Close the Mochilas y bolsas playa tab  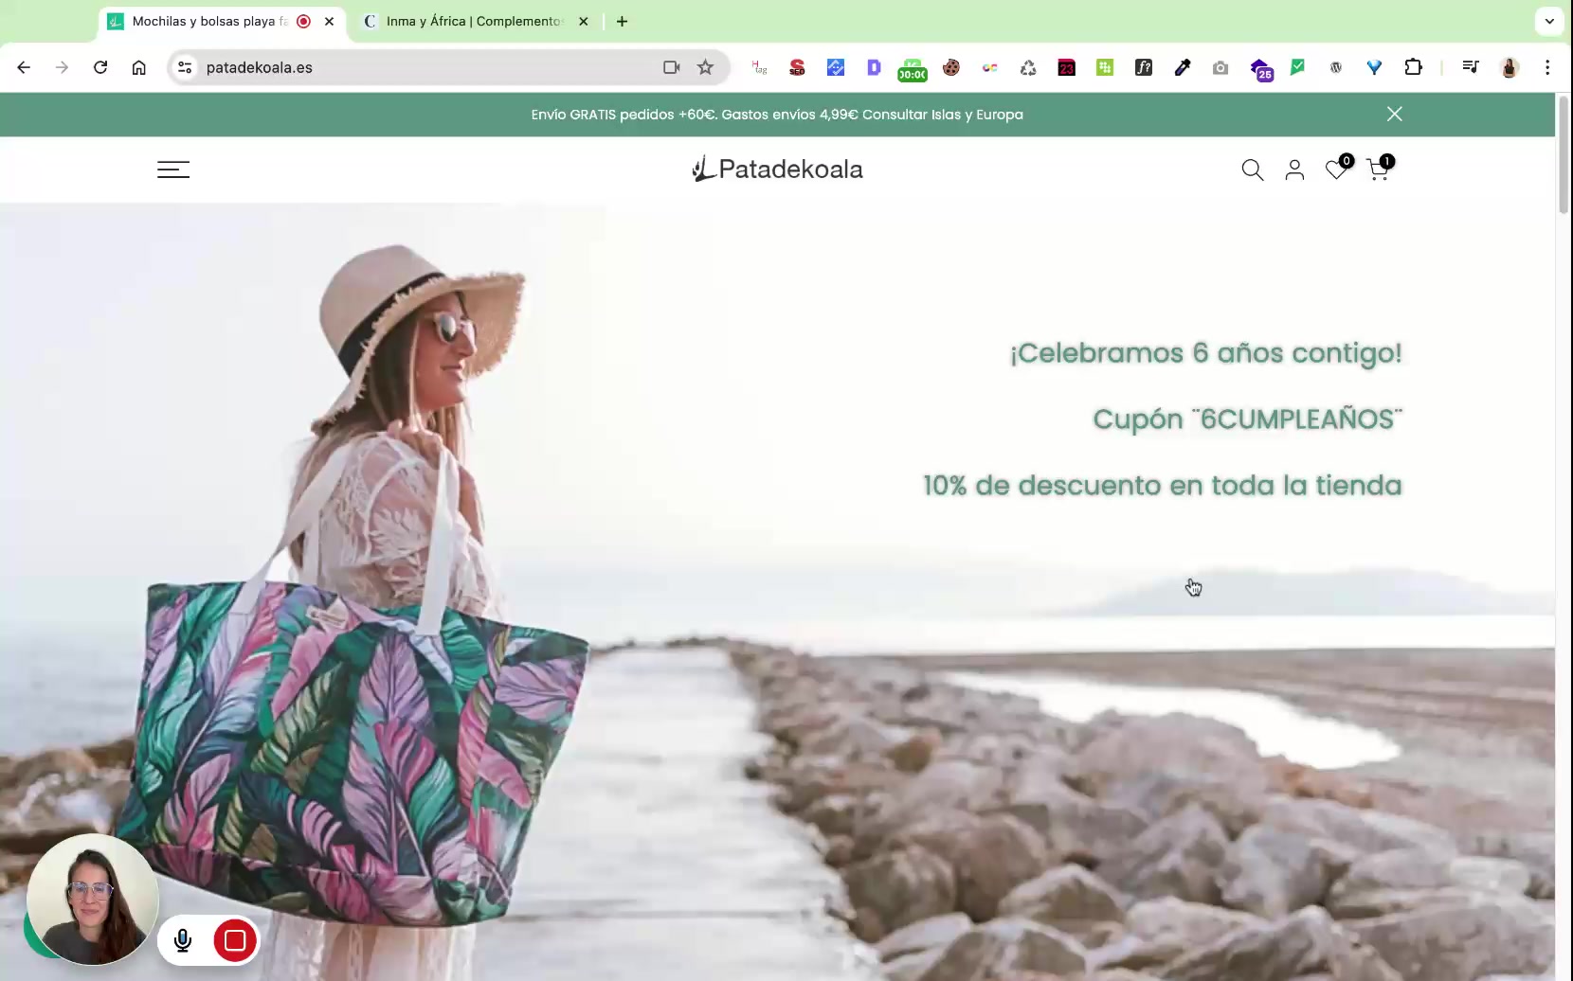tap(329, 21)
